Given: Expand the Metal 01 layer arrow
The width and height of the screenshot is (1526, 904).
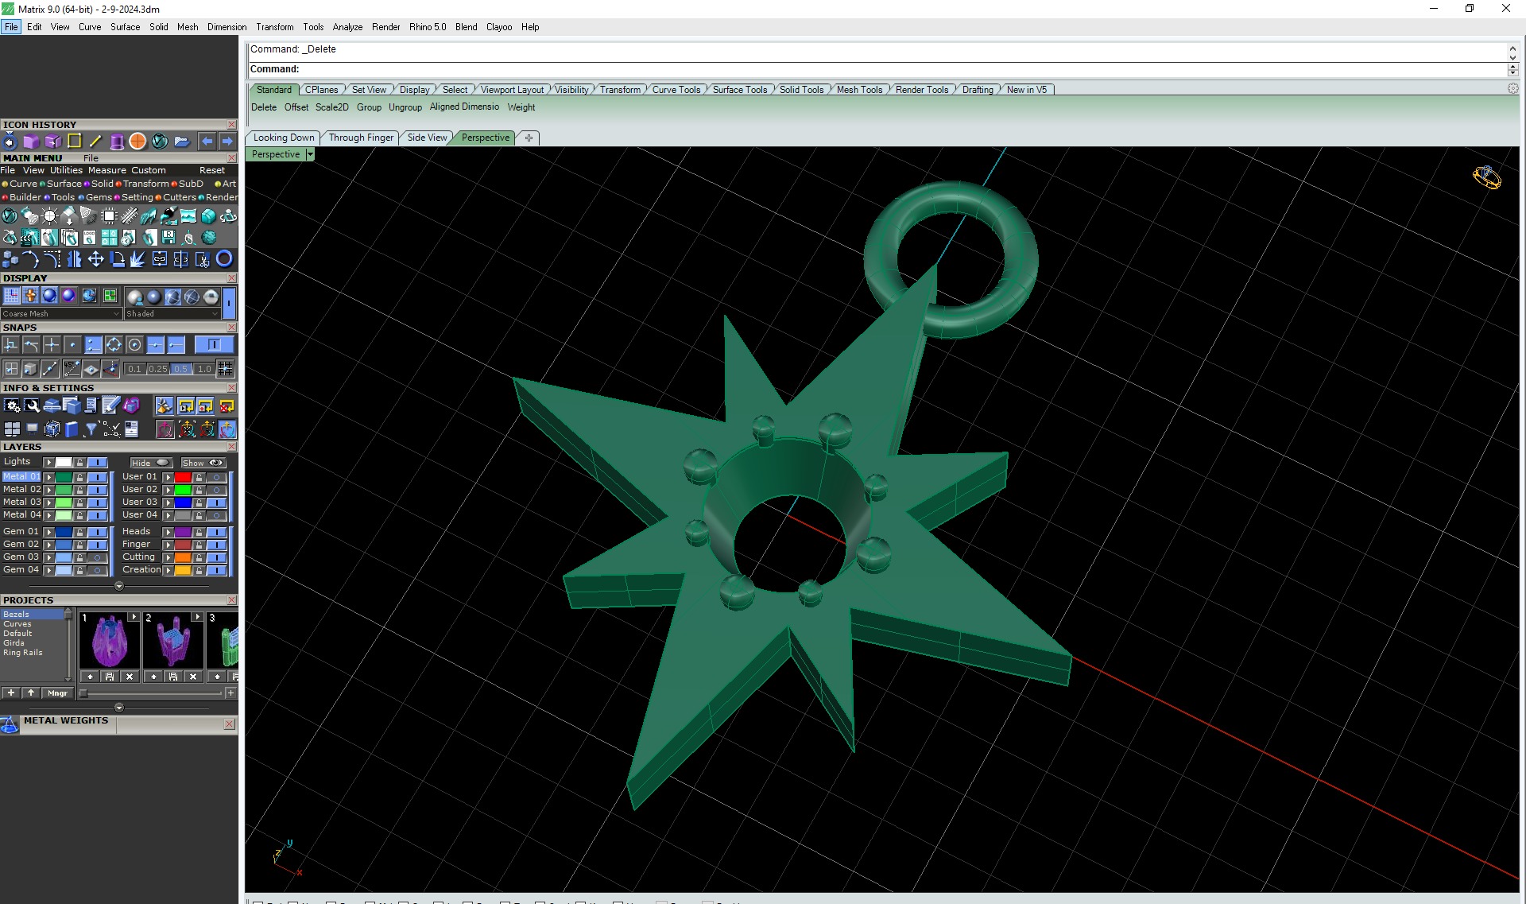Looking at the screenshot, I should point(48,477).
